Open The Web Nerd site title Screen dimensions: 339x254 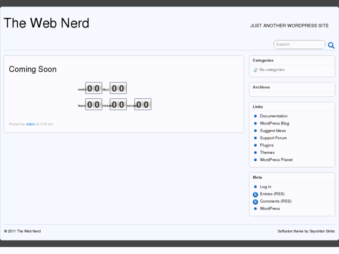[47, 23]
